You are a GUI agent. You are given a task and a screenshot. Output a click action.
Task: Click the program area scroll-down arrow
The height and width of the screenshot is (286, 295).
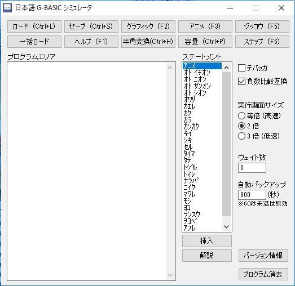click(170, 275)
